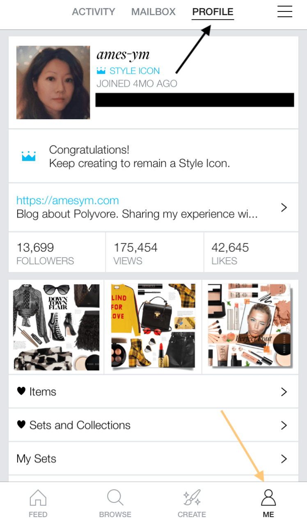Select the Browse search icon
This screenshot has height=522, width=307.
tap(115, 498)
